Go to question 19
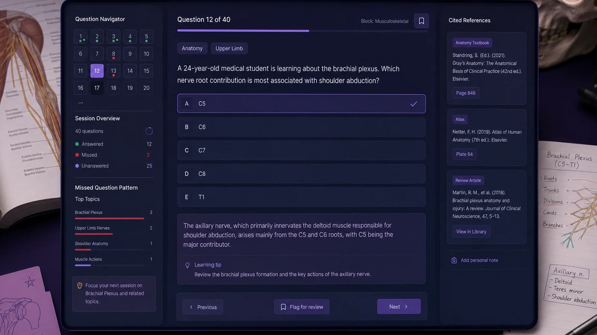 click(x=130, y=88)
